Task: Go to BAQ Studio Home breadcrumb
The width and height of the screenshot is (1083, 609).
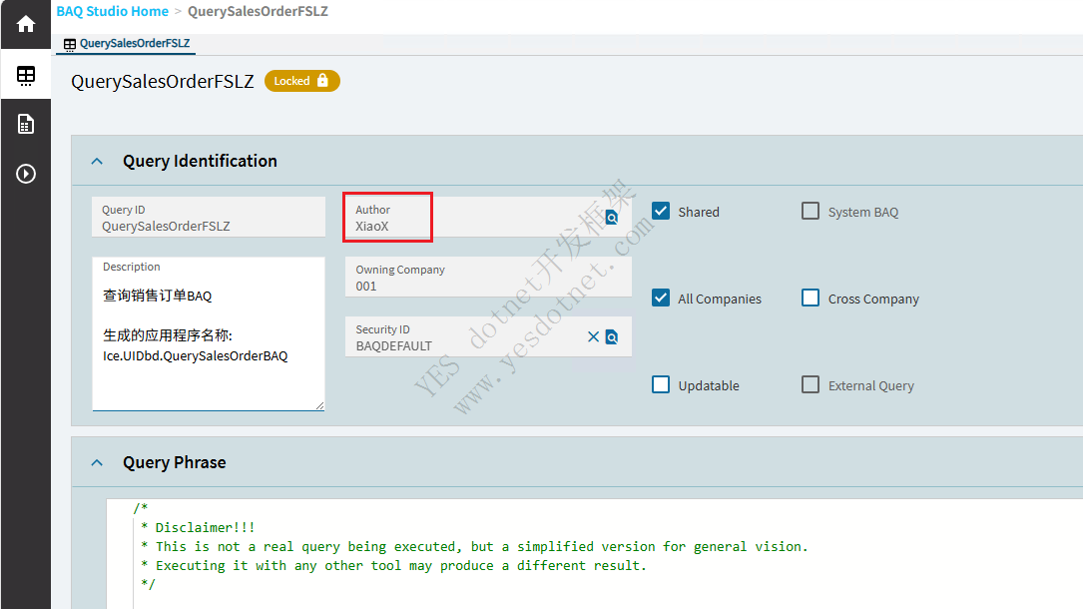Action: coord(112,11)
